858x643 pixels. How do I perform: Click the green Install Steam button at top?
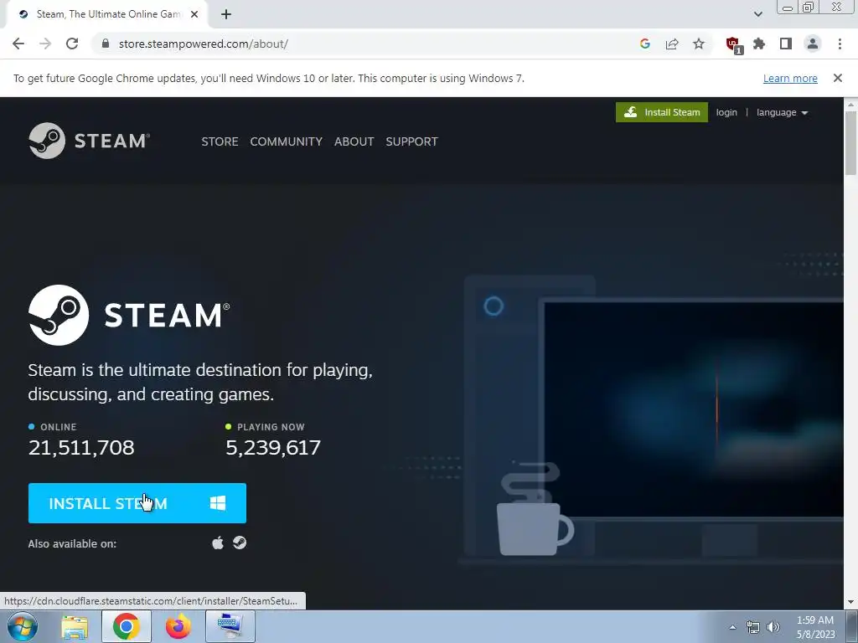point(662,112)
